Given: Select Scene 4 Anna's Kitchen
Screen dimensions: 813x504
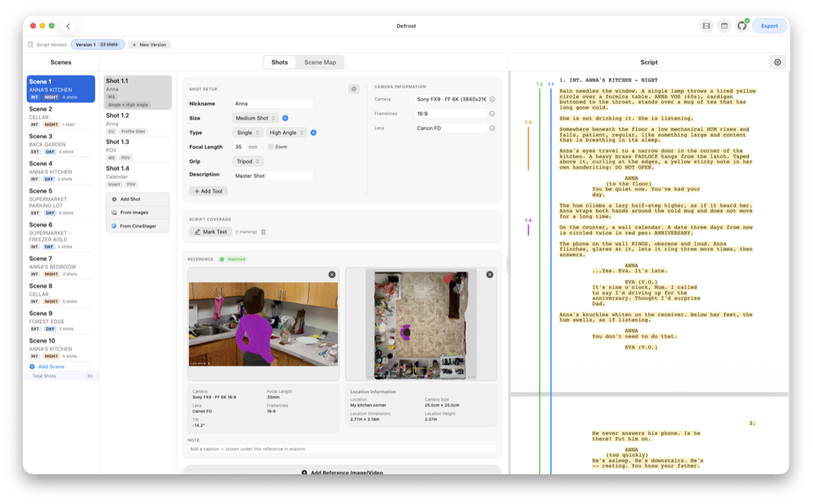Looking at the screenshot, I should click(61, 171).
